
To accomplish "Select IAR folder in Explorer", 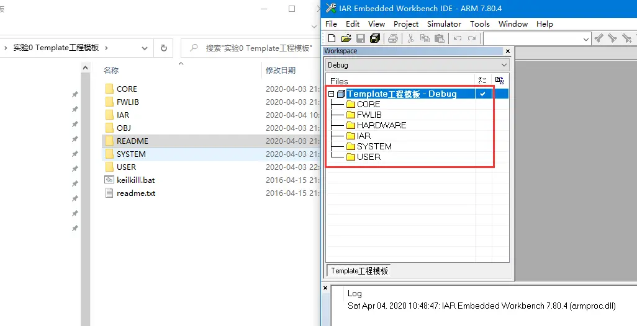I will (123, 115).
